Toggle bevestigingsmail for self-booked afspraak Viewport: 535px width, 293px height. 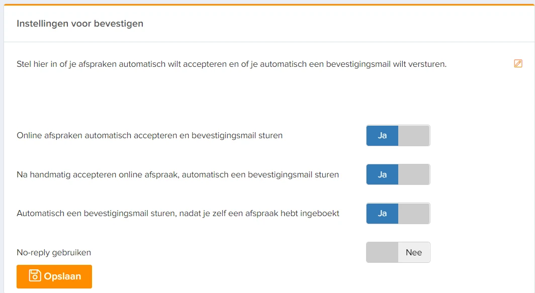coord(398,213)
